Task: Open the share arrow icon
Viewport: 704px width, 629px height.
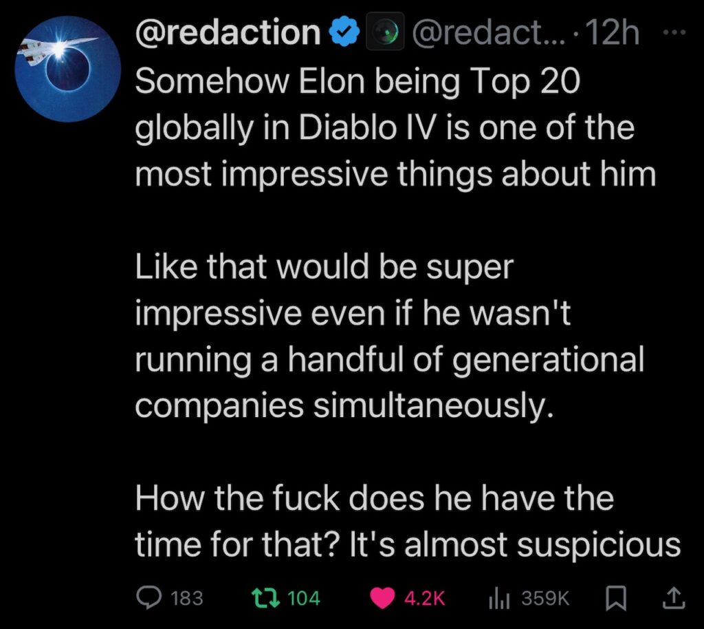Action: (x=672, y=598)
